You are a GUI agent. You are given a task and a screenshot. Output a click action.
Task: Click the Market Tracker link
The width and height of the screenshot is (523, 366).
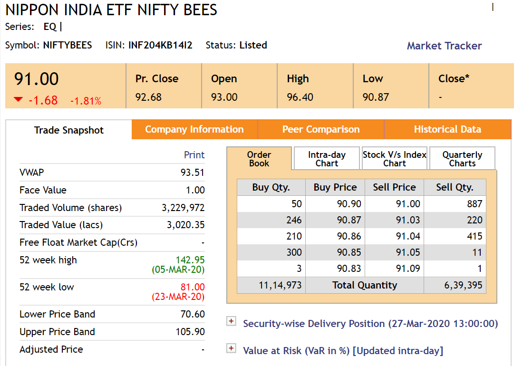[x=444, y=46]
